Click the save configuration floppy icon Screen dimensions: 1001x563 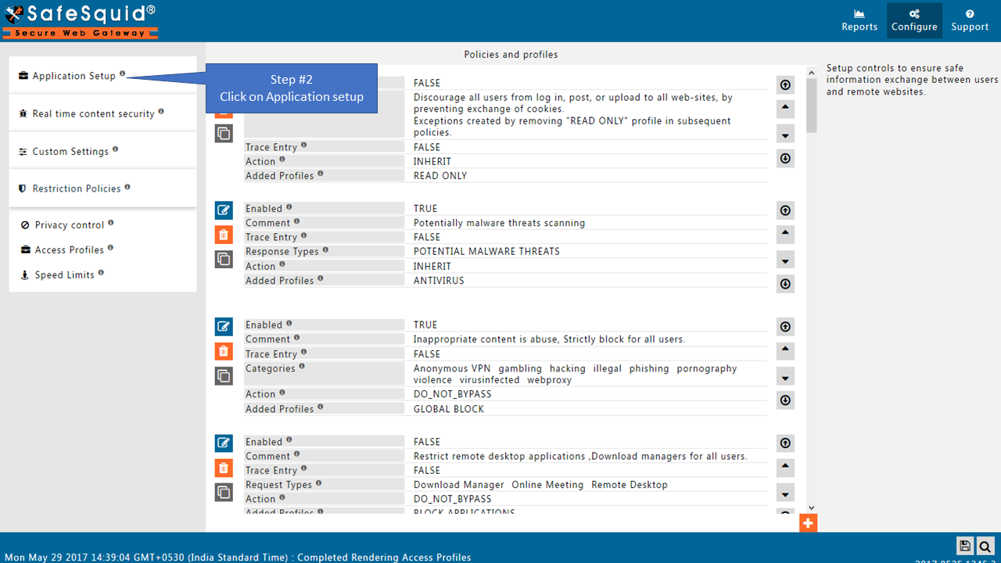pyautogui.click(x=965, y=546)
